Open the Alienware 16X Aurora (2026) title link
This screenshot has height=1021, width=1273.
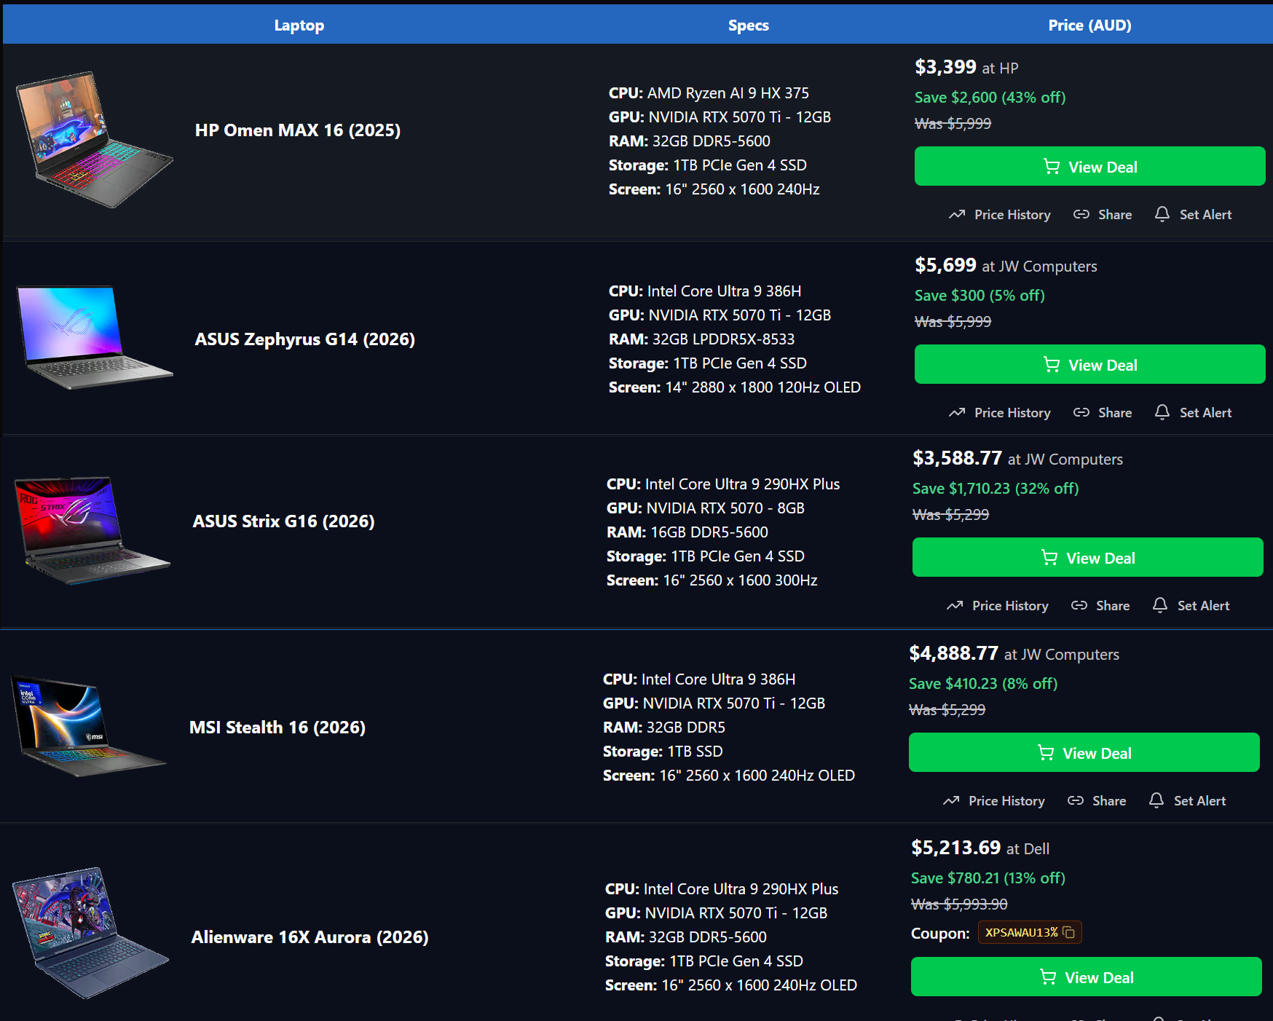[x=310, y=937]
